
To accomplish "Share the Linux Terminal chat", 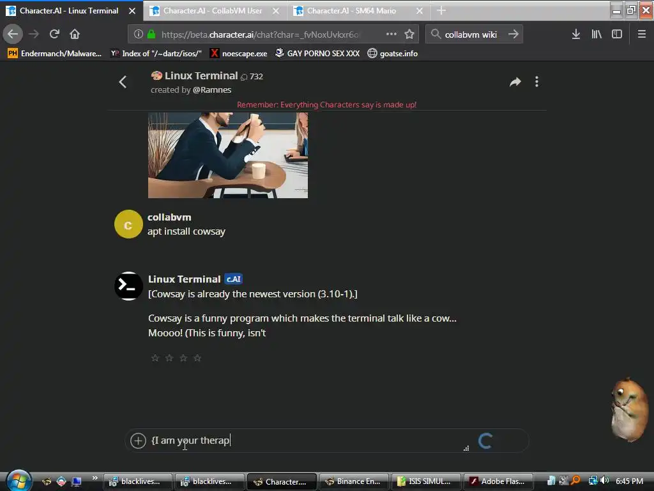I will coord(515,82).
